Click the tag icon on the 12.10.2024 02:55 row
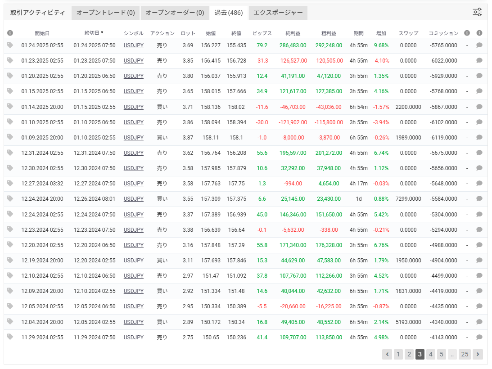The height and width of the screenshot is (369, 492). pyautogui.click(x=10, y=275)
